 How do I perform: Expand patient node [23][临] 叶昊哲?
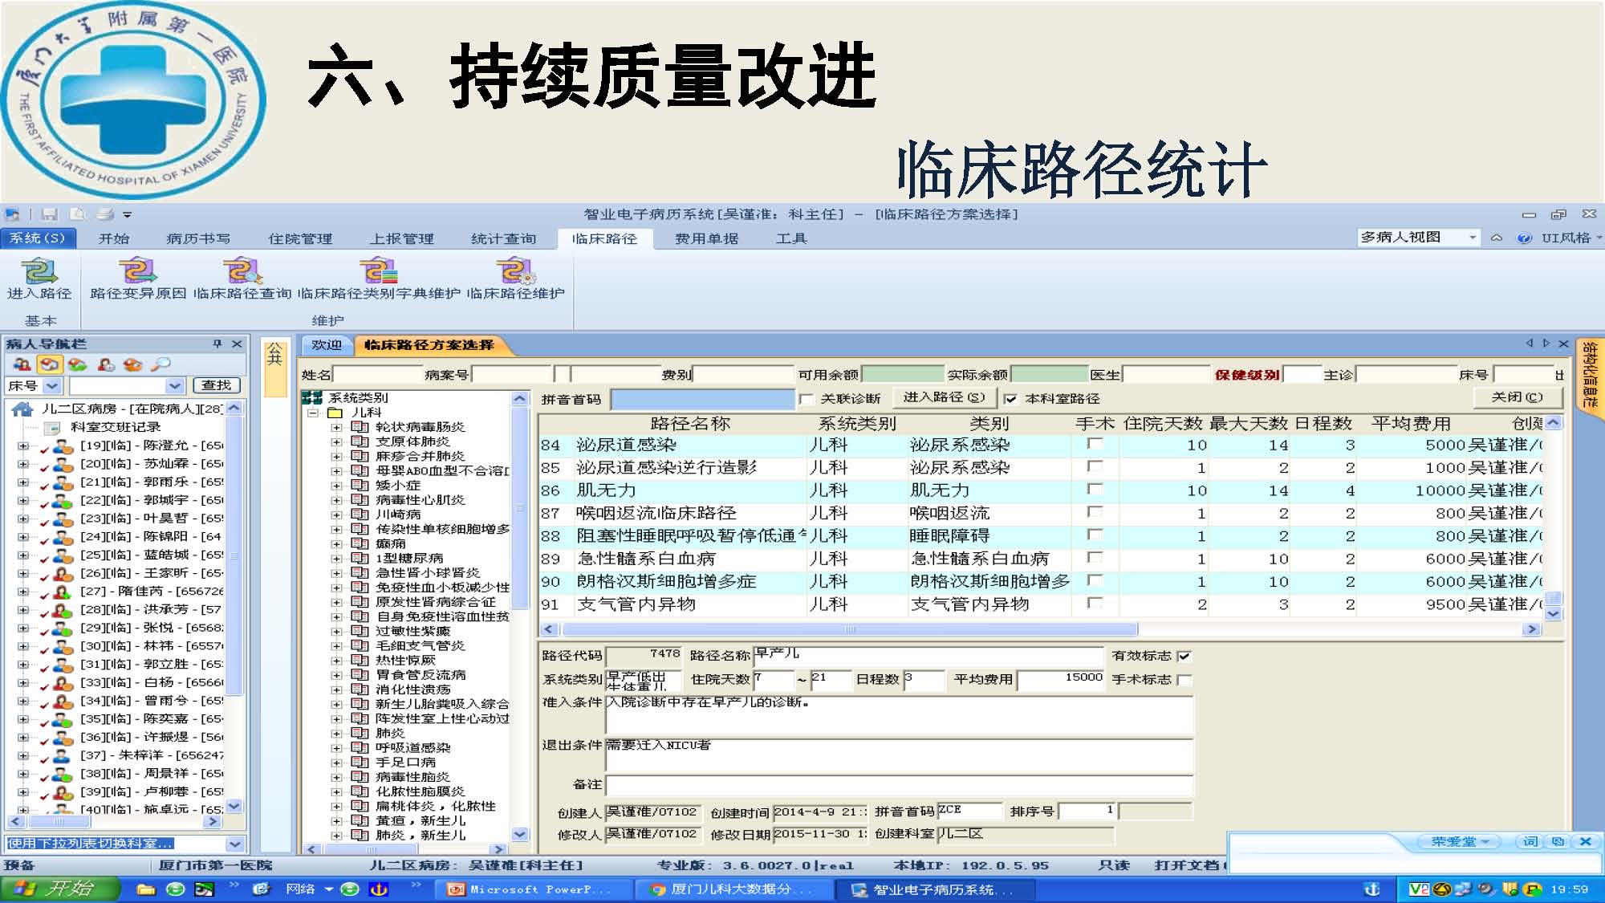[22, 519]
